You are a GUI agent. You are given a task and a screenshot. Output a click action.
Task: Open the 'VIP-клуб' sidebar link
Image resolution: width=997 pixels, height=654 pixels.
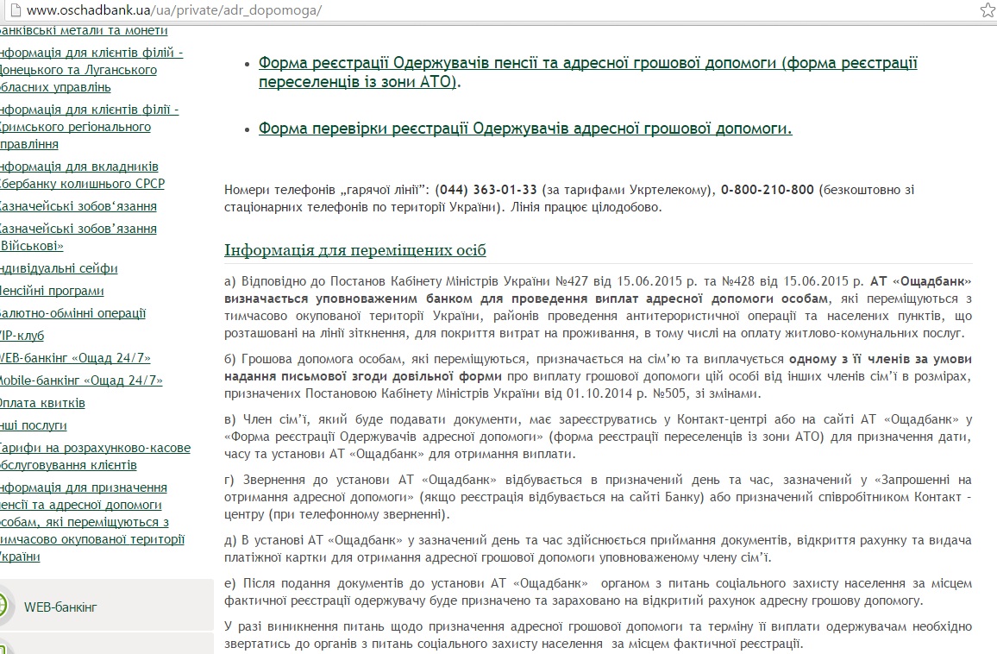(x=22, y=336)
